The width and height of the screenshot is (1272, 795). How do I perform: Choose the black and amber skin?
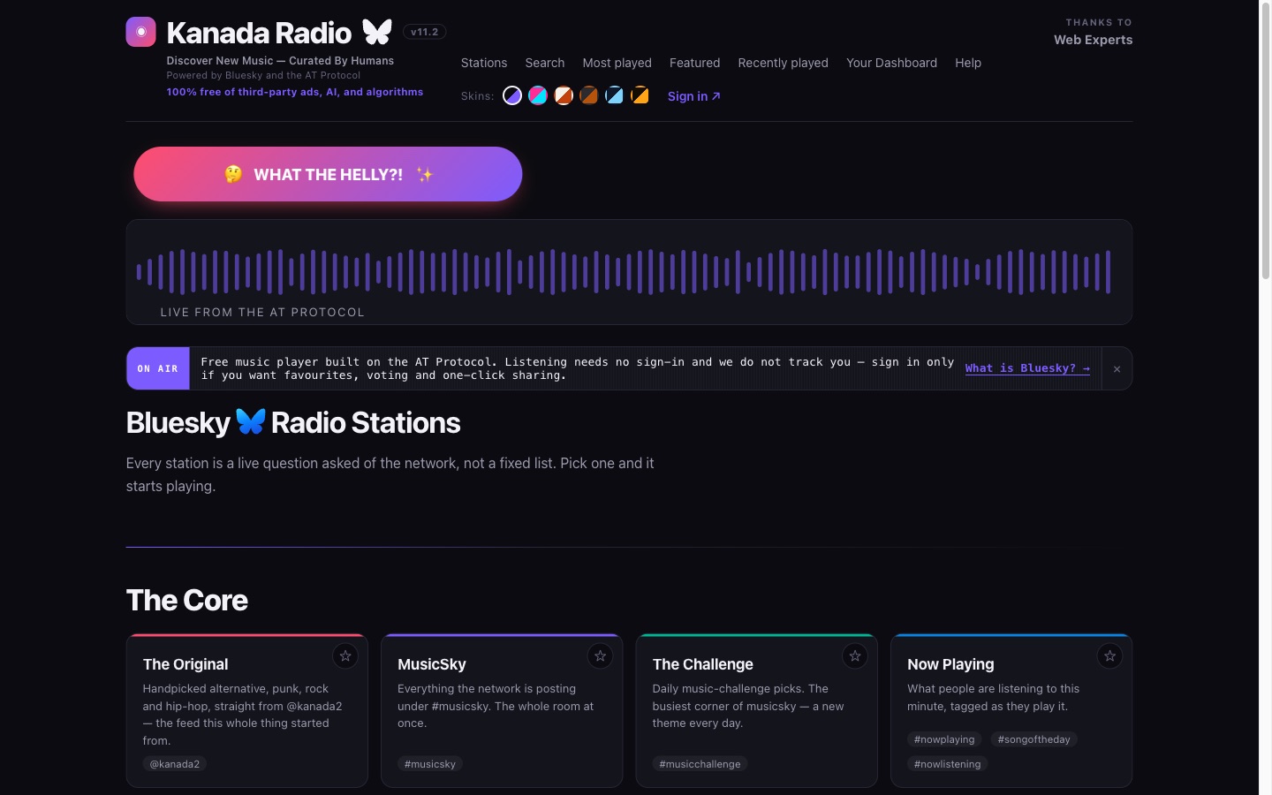[x=640, y=95]
